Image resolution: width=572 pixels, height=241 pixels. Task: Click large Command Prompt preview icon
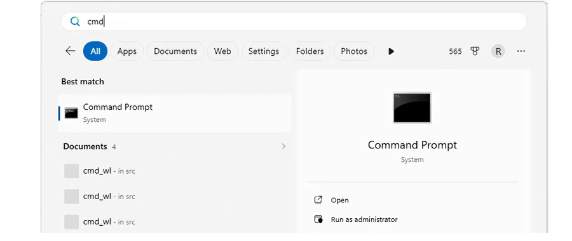[412, 107]
